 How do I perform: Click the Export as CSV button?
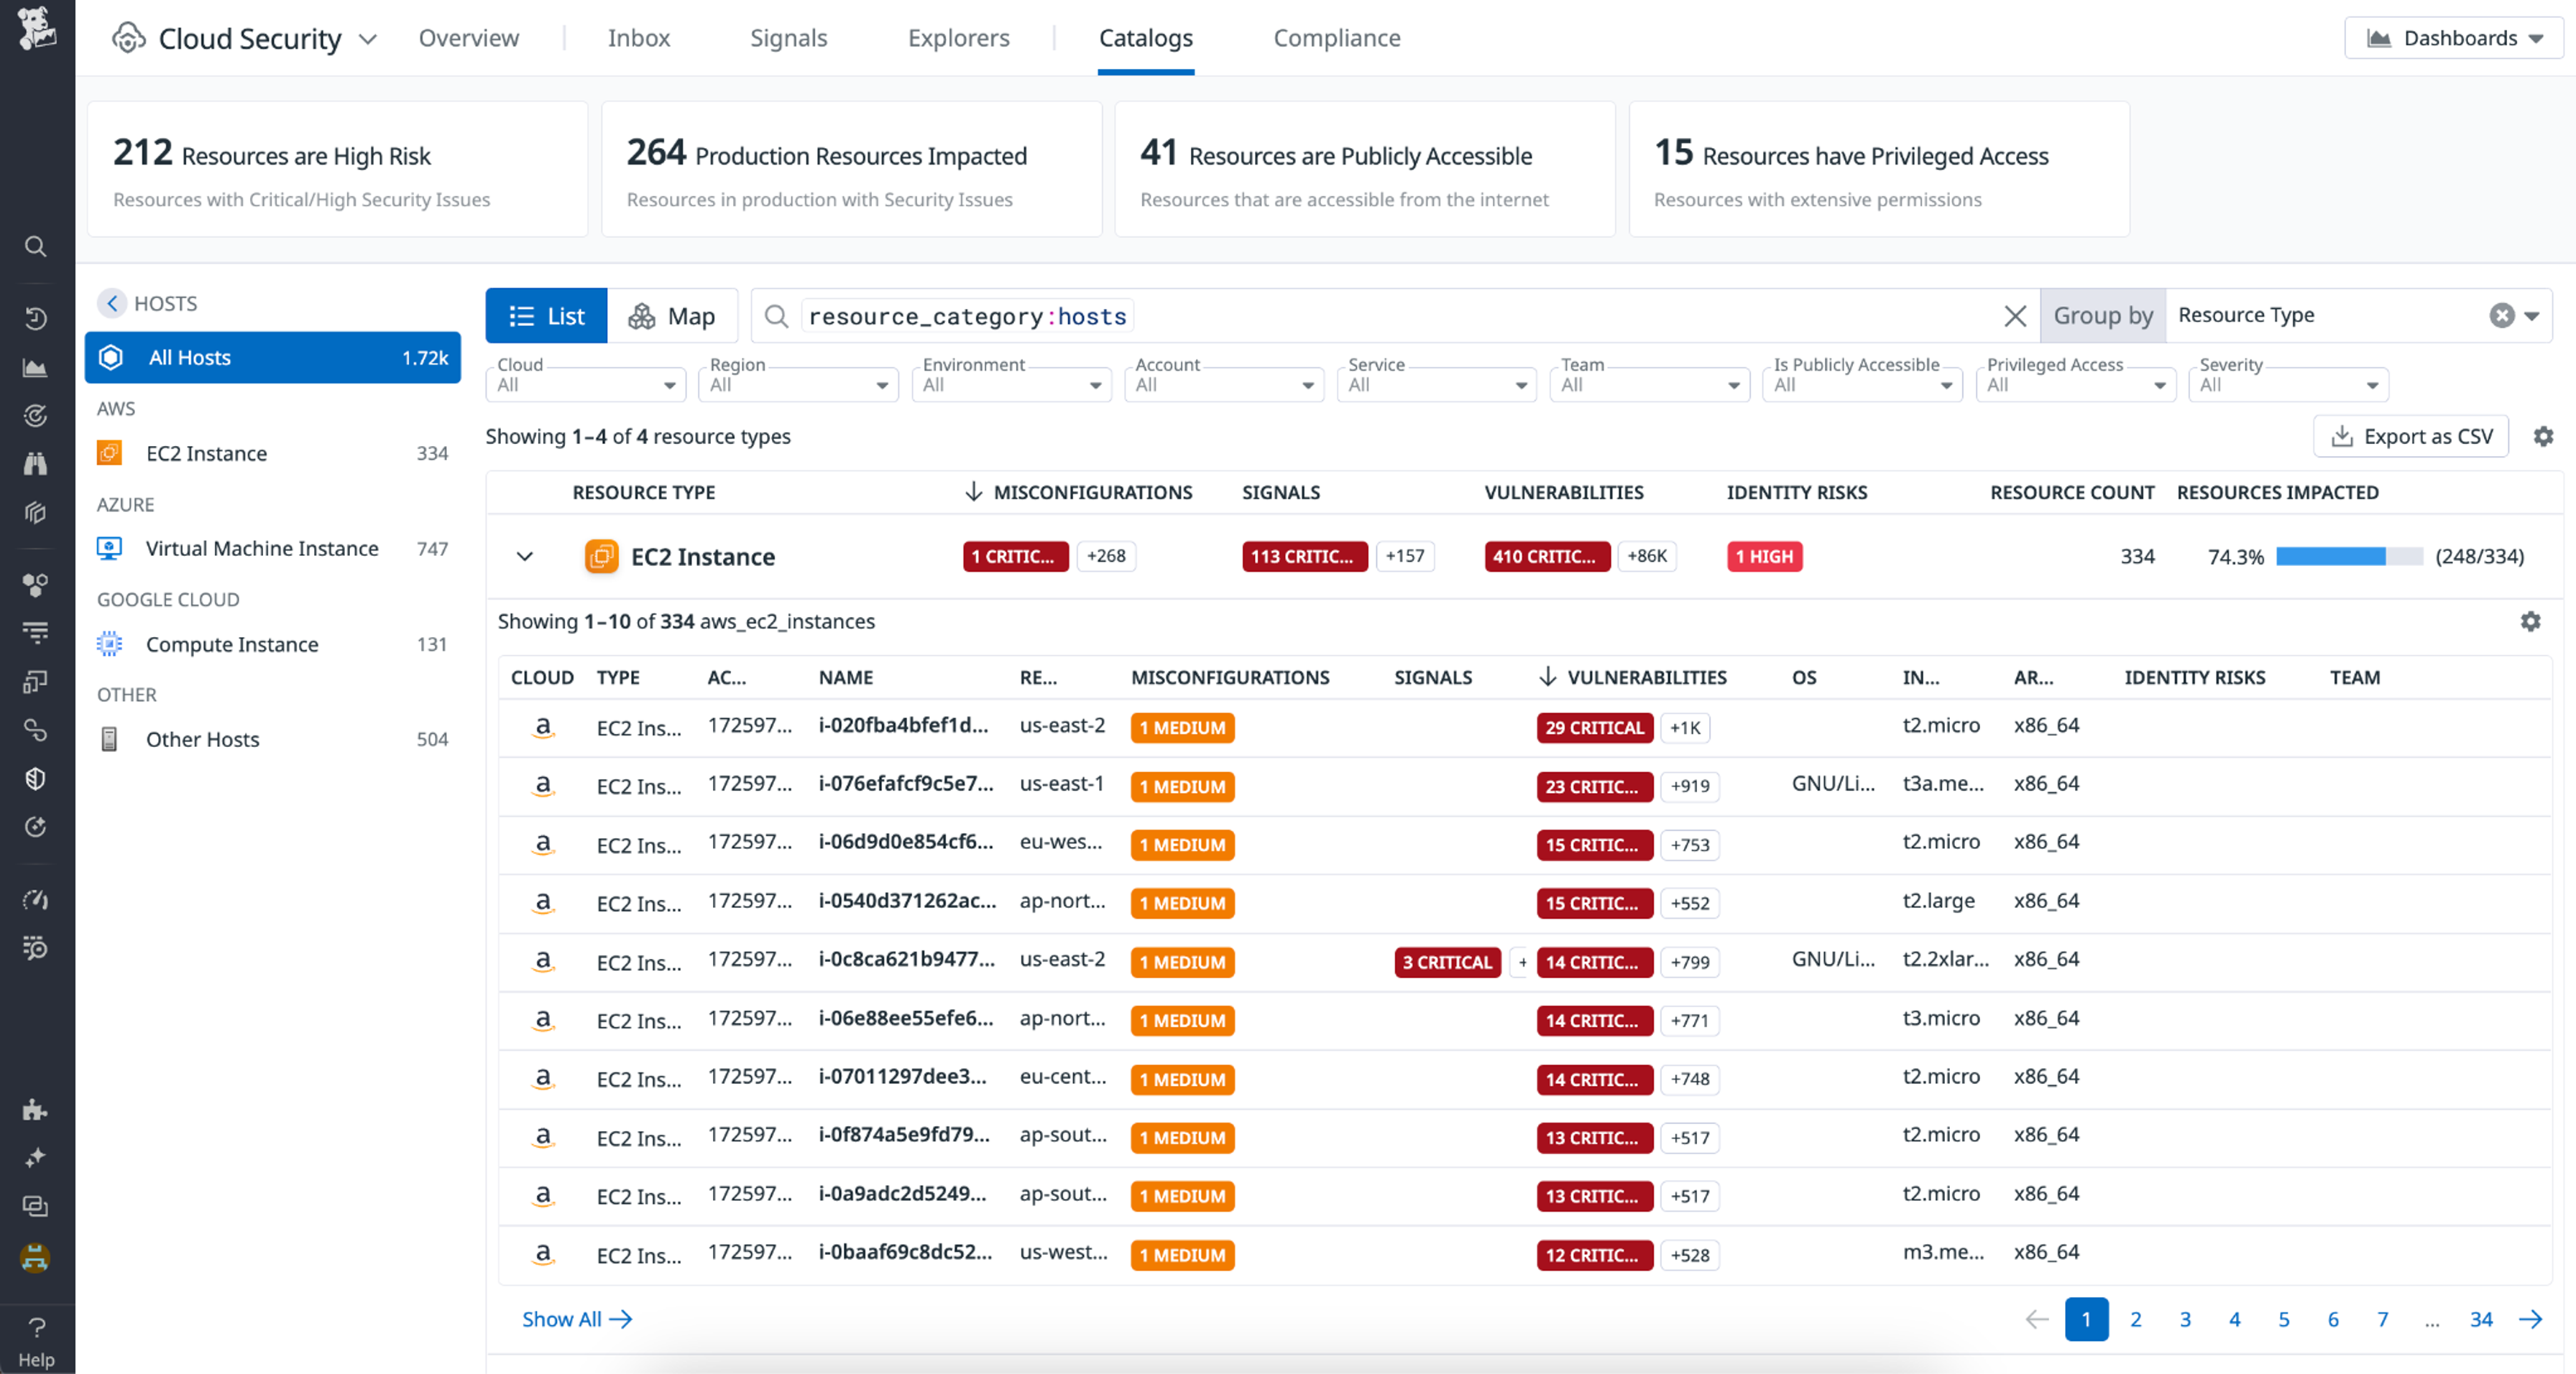(2411, 437)
